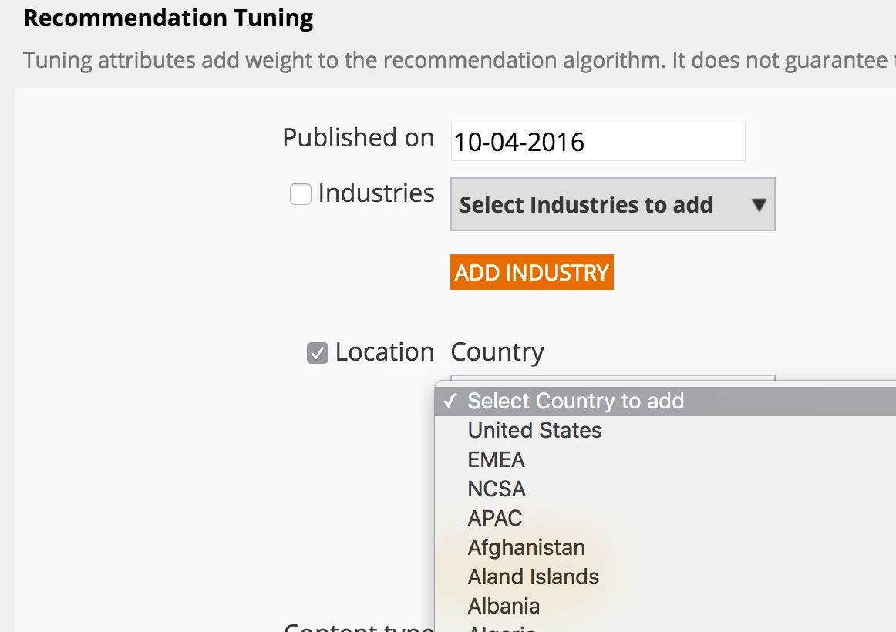Choose the Select Country to add option
This screenshot has height=632, width=896.
(575, 402)
